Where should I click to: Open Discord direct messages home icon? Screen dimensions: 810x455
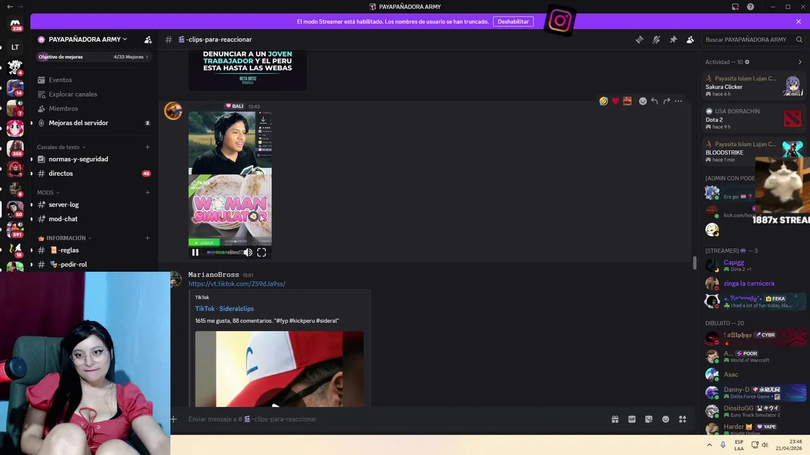(15, 25)
